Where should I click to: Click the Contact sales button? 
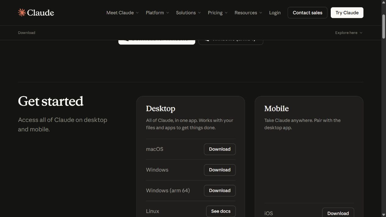point(307,12)
